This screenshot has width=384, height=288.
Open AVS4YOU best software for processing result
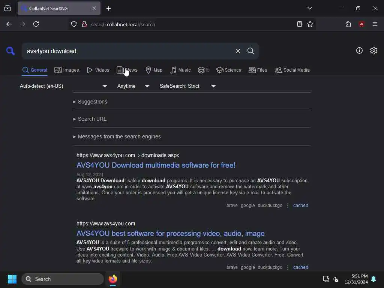(171, 233)
